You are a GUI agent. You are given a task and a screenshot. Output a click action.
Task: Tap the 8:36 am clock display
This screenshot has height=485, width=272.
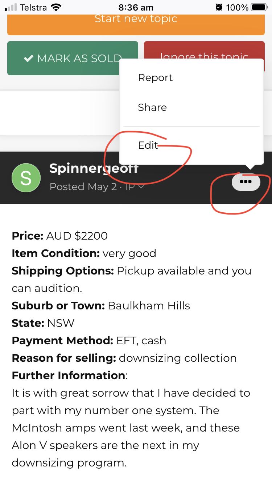[x=136, y=7]
